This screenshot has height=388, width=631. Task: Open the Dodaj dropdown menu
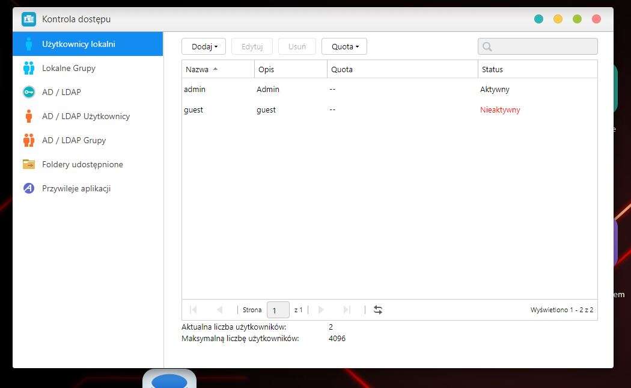pos(204,46)
